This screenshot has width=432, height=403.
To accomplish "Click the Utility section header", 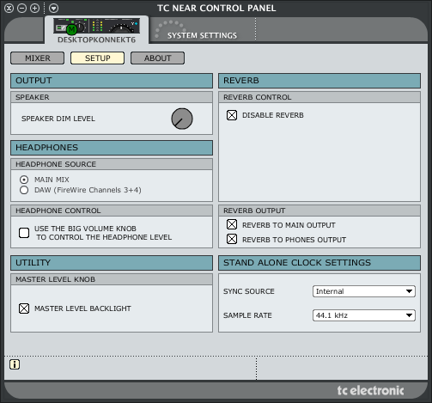I will click(x=112, y=263).
